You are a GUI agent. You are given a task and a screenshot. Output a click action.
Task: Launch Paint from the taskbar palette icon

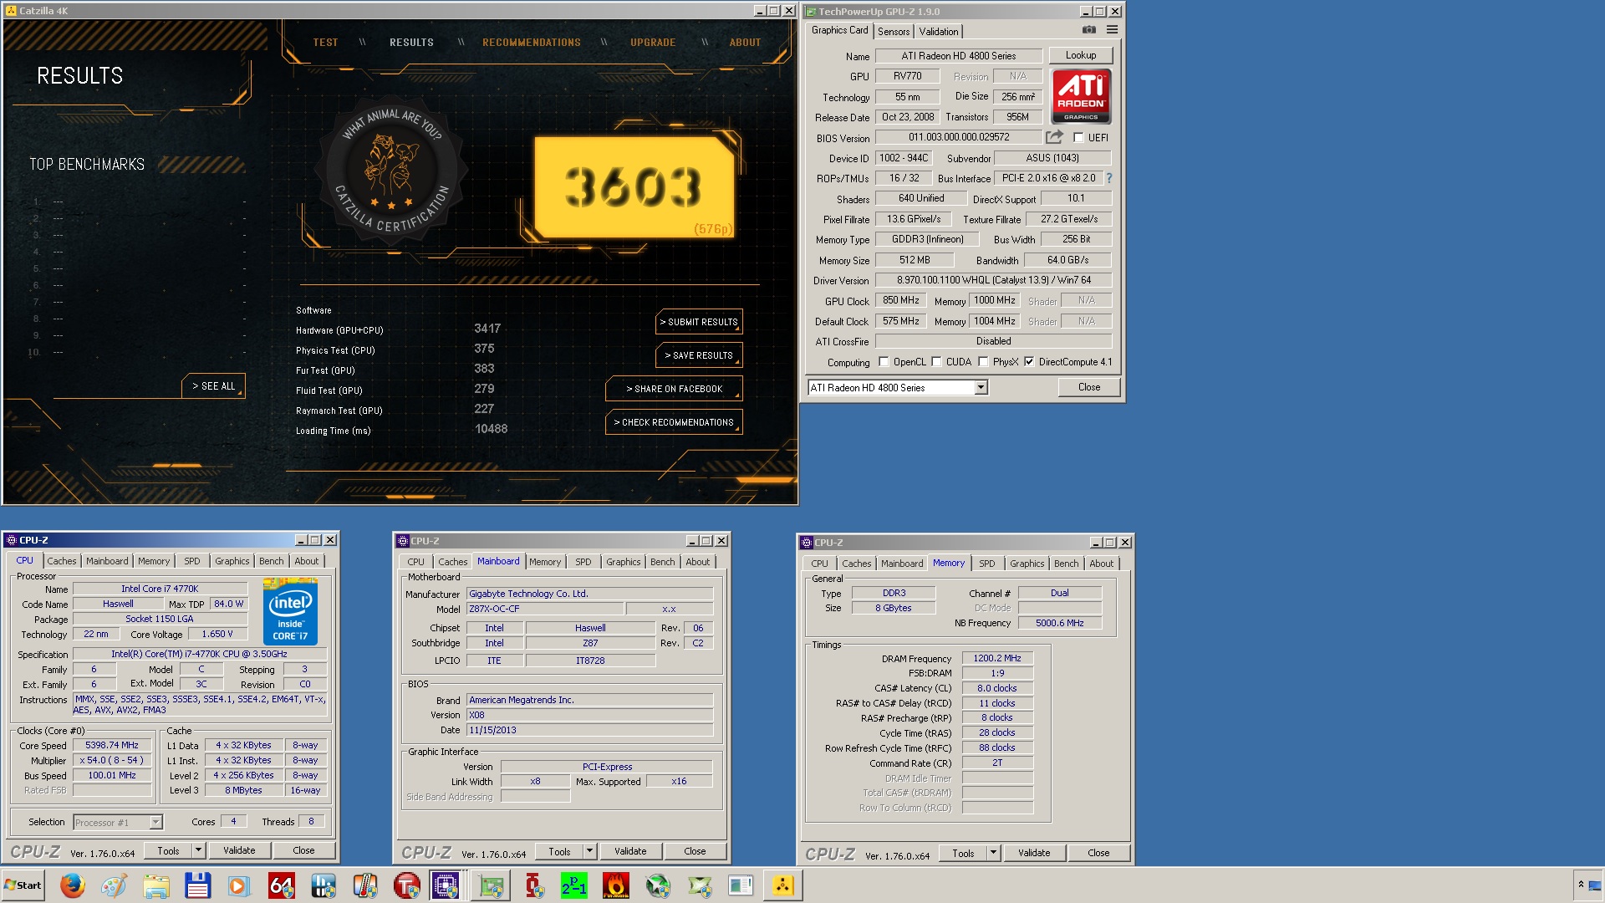[x=115, y=885]
